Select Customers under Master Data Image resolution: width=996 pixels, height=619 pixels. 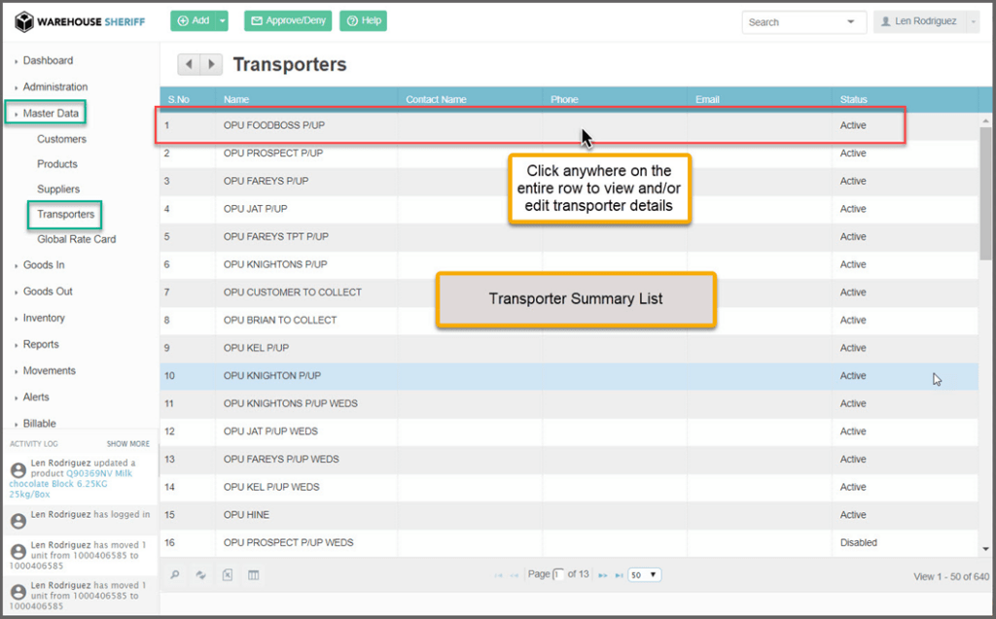coord(61,139)
